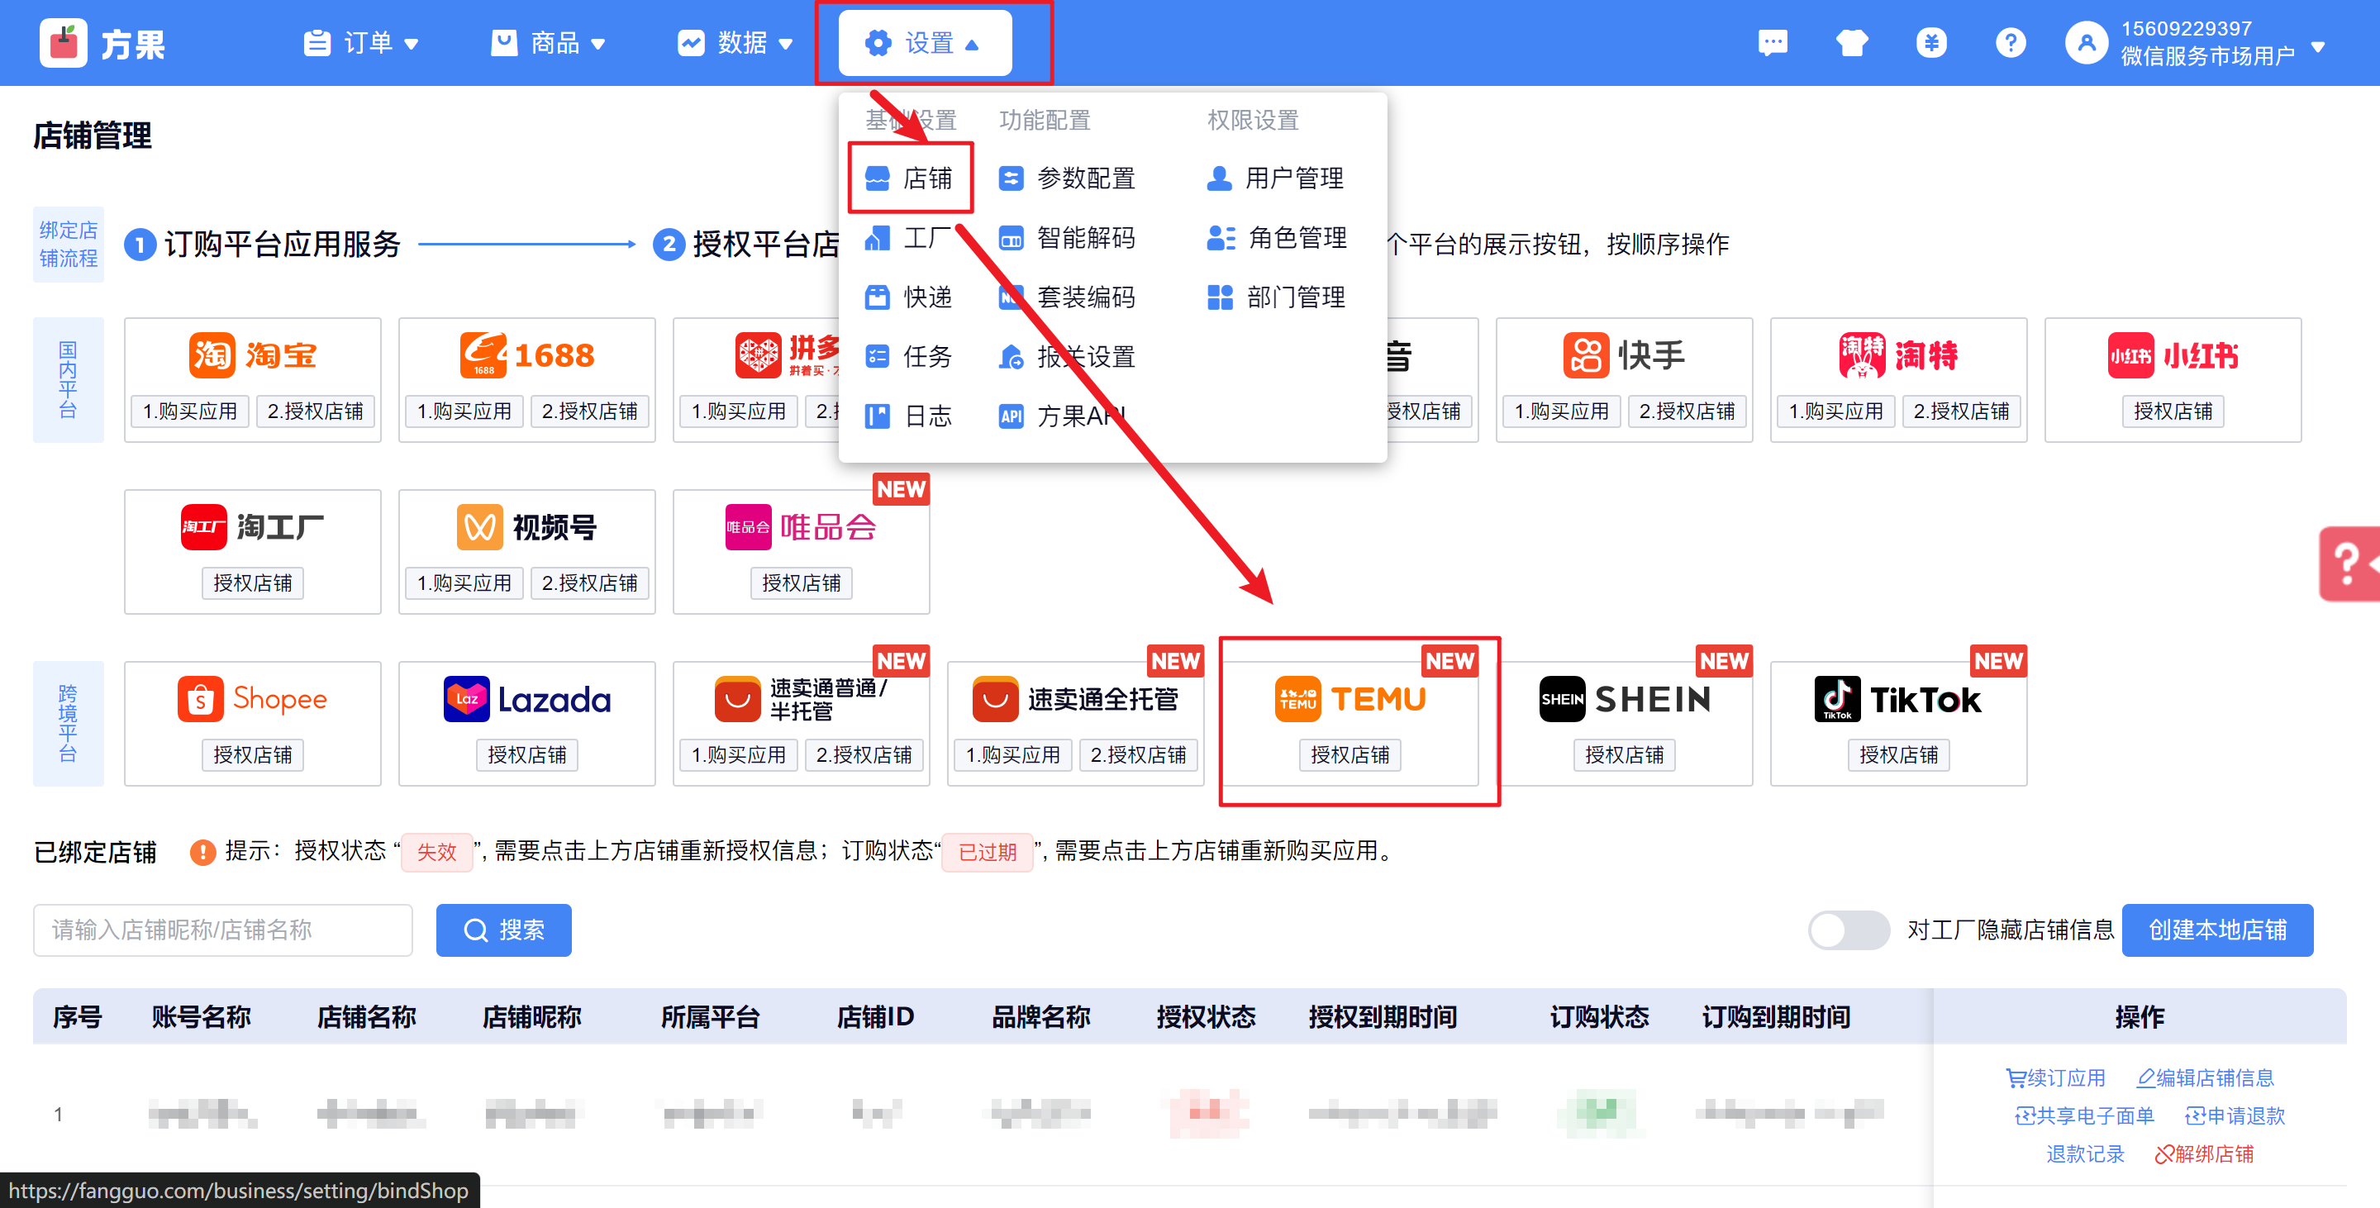
Task: Open the yen billing icon
Action: (1931, 44)
